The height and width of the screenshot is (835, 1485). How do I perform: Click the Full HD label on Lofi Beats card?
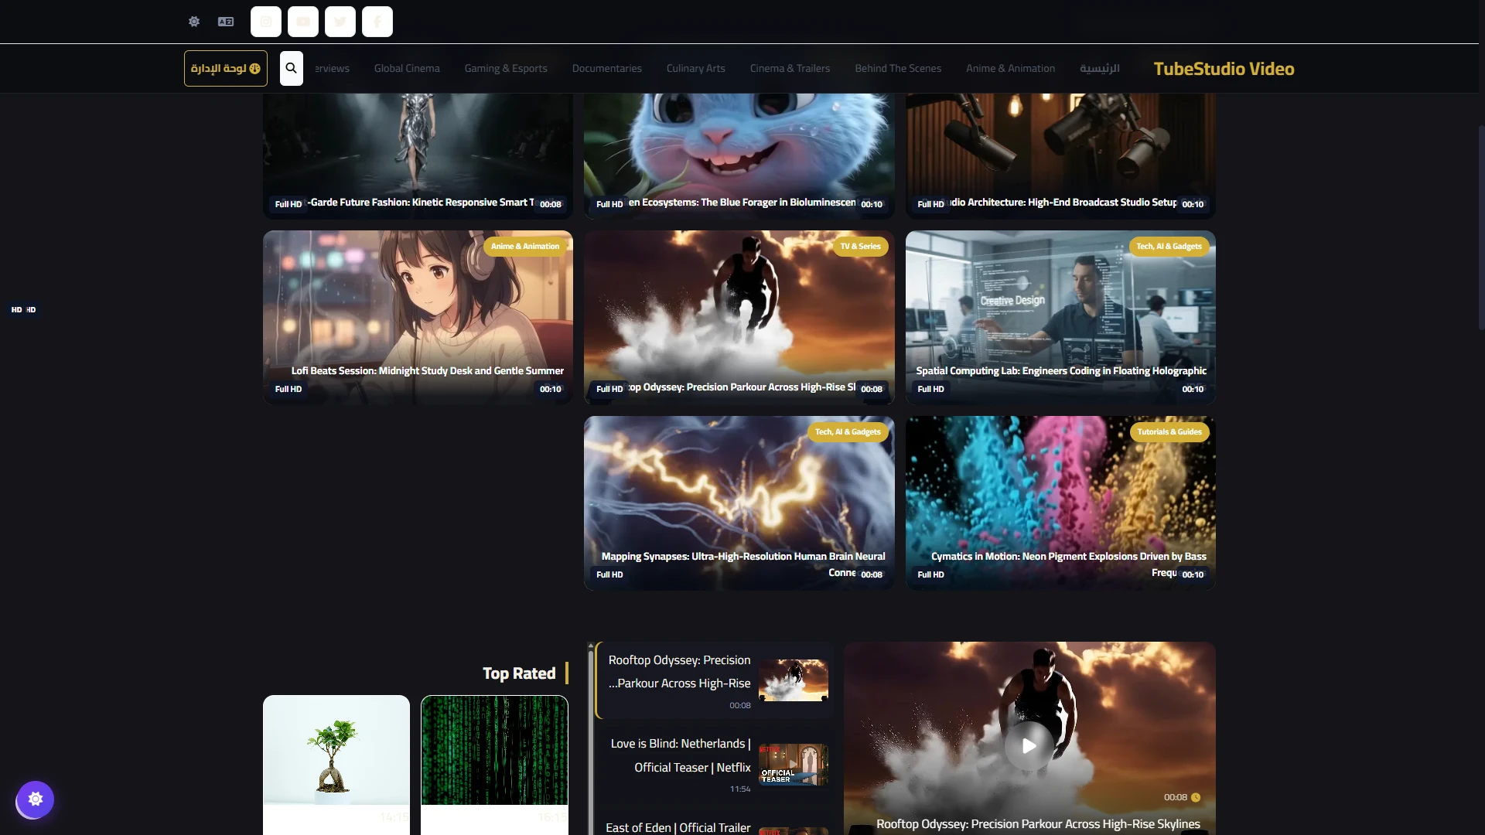tap(288, 389)
